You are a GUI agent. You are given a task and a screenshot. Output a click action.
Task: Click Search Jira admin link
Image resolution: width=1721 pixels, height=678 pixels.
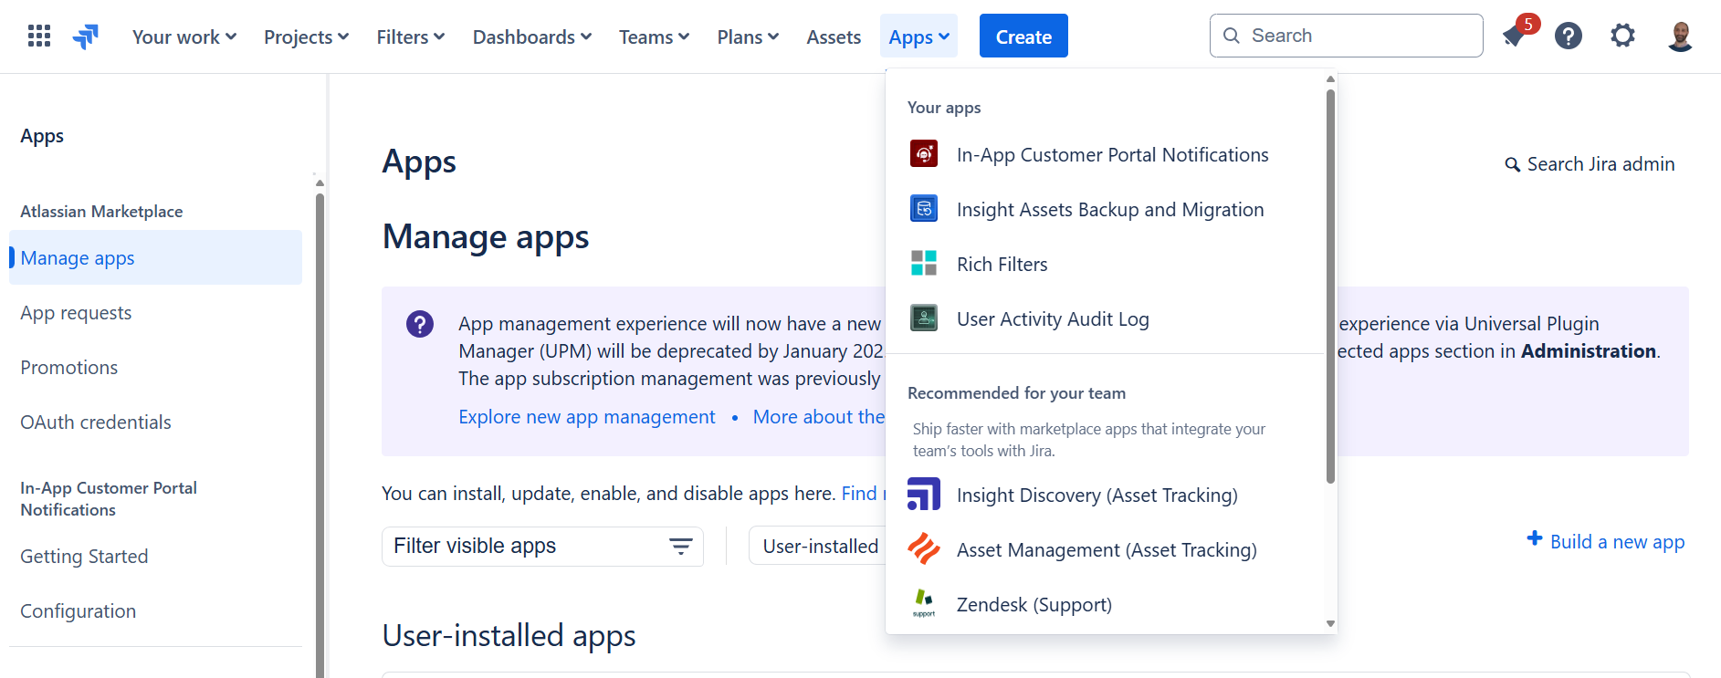click(x=1600, y=164)
